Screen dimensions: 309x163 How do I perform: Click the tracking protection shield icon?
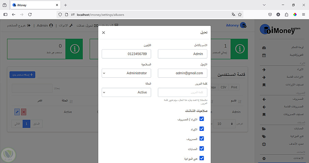click(60, 15)
